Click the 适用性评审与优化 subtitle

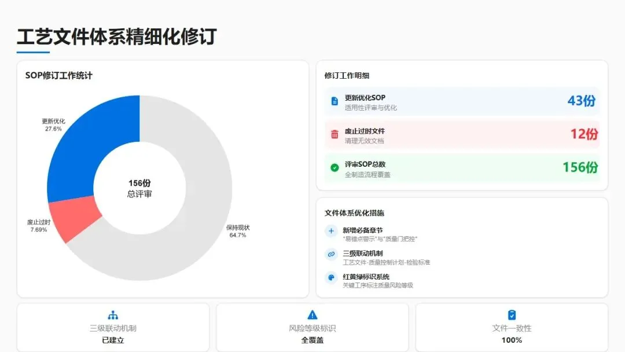(x=371, y=108)
